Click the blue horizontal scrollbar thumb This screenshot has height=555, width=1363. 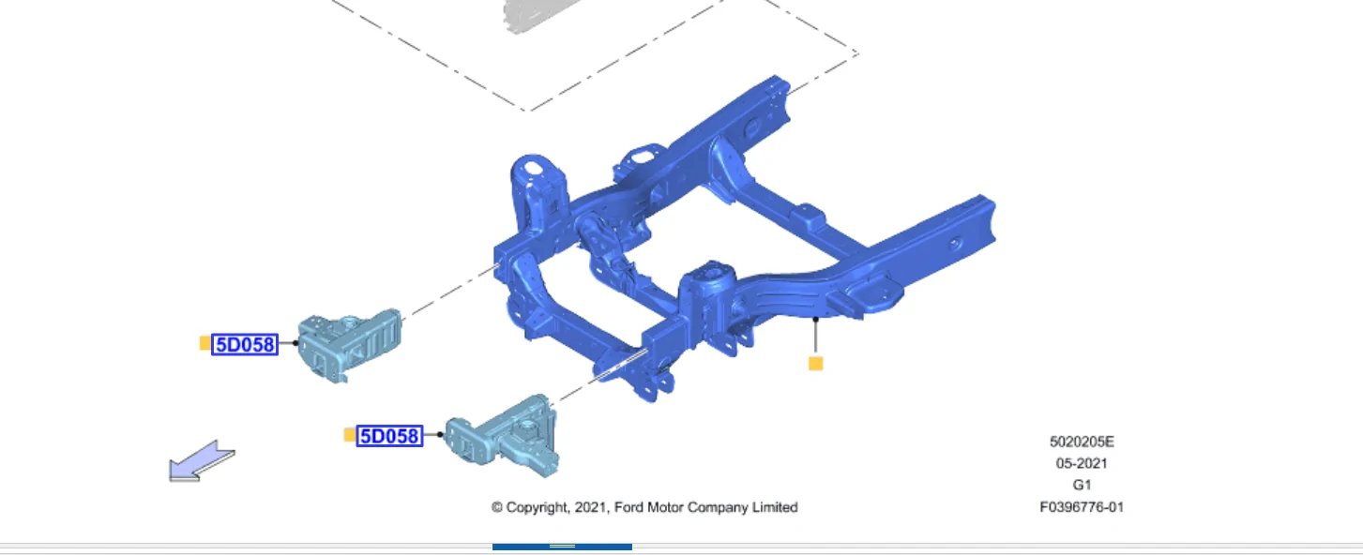(562, 547)
